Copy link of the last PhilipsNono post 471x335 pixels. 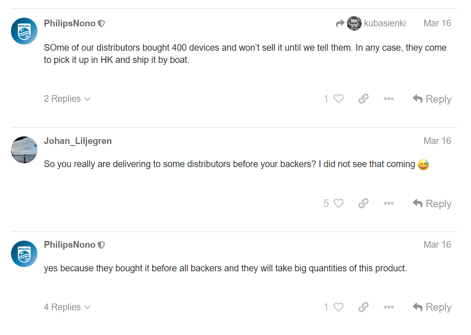coord(364,307)
